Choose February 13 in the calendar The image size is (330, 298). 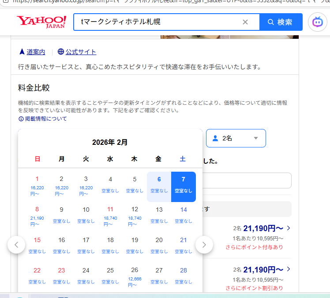click(x=159, y=217)
